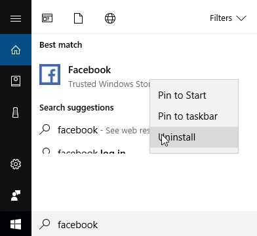Viewport: 257px width, 236px height.
Task: Open the hamburger menu in search sidebar
Action: [16, 18]
